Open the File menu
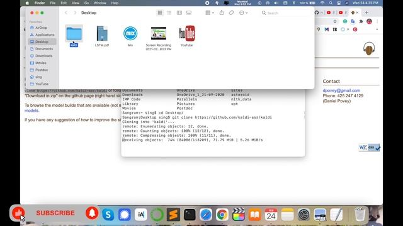This screenshot has height=226, width=403. coord(53,3)
